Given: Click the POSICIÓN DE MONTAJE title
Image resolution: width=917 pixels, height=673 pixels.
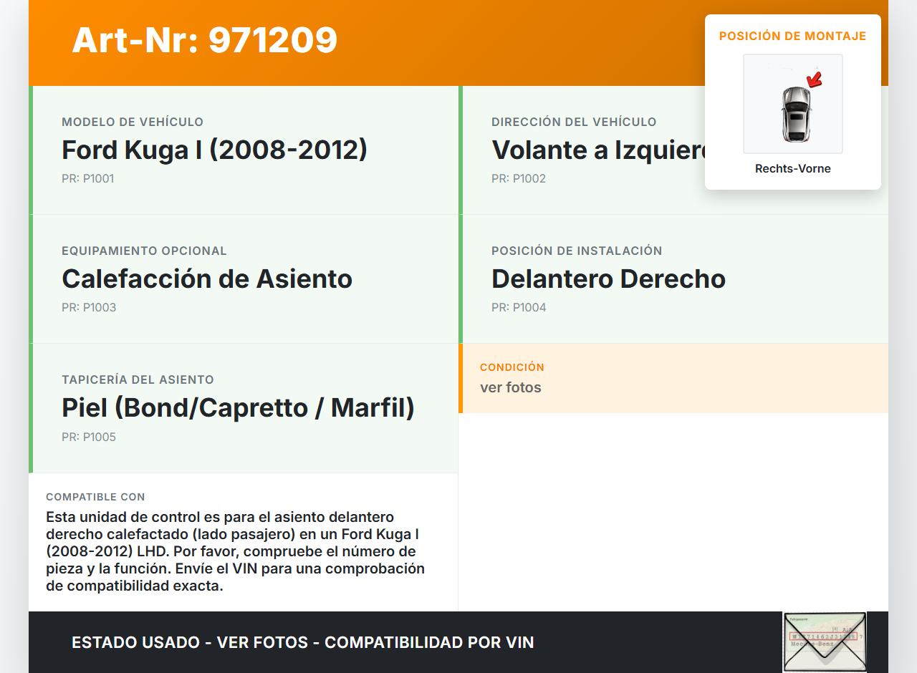Looking at the screenshot, I should [793, 36].
